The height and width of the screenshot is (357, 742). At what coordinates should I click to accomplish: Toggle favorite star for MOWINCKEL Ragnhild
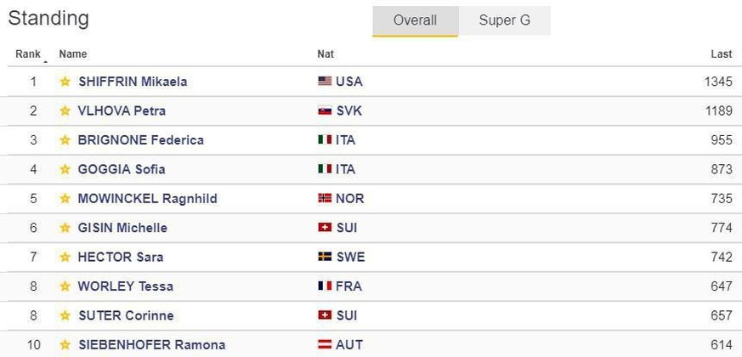65,198
